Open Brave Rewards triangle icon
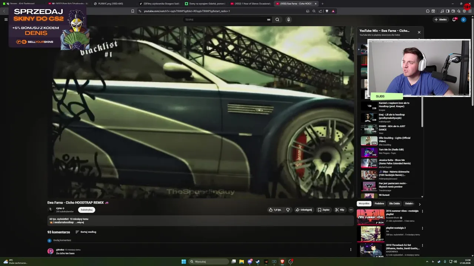The image size is (474, 266). [333, 11]
